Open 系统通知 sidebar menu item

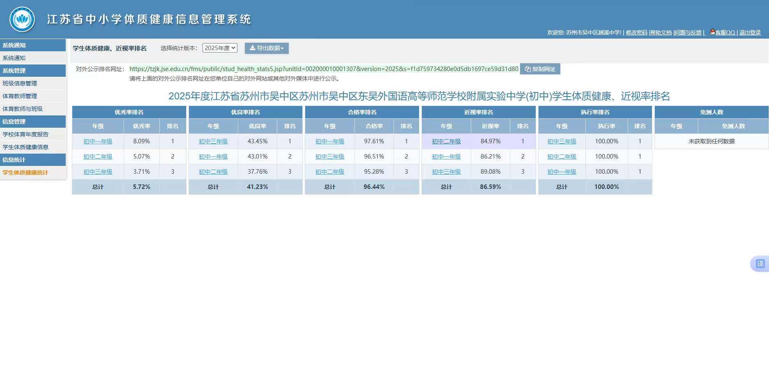click(14, 58)
